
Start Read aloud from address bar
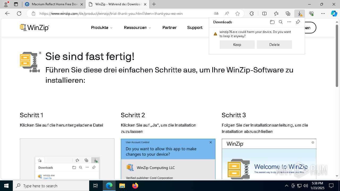(227, 14)
